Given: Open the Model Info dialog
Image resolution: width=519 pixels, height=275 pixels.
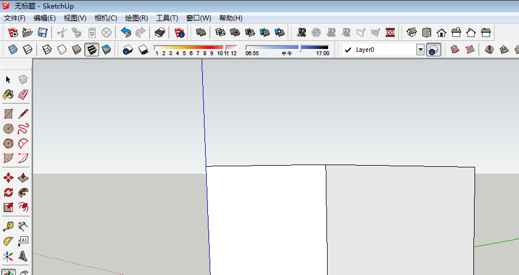Looking at the screenshot, I should 179,32.
